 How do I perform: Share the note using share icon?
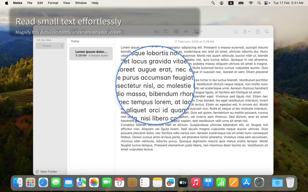coord(258,31)
